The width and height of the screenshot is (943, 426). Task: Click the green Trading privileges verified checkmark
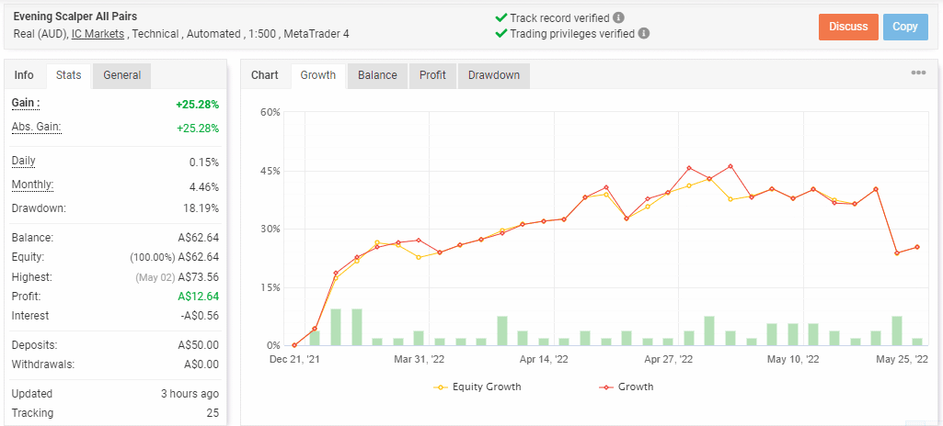(501, 33)
